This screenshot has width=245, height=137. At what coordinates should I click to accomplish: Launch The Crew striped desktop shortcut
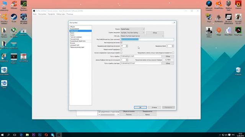pos(229,19)
